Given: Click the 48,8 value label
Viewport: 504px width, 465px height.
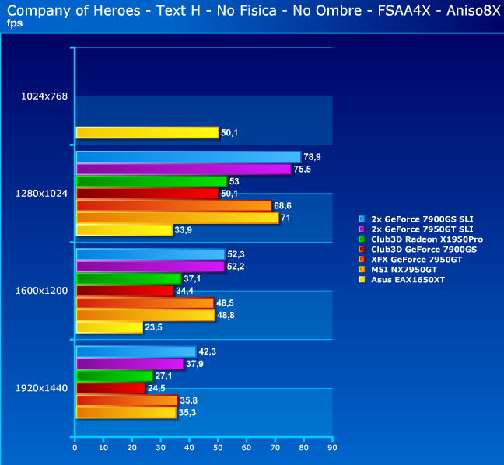Looking at the screenshot, I should click(x=226, y=315).
